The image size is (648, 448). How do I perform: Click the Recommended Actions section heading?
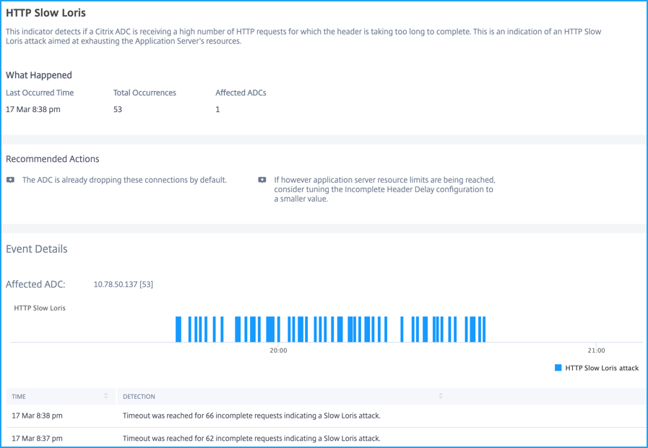53,159
